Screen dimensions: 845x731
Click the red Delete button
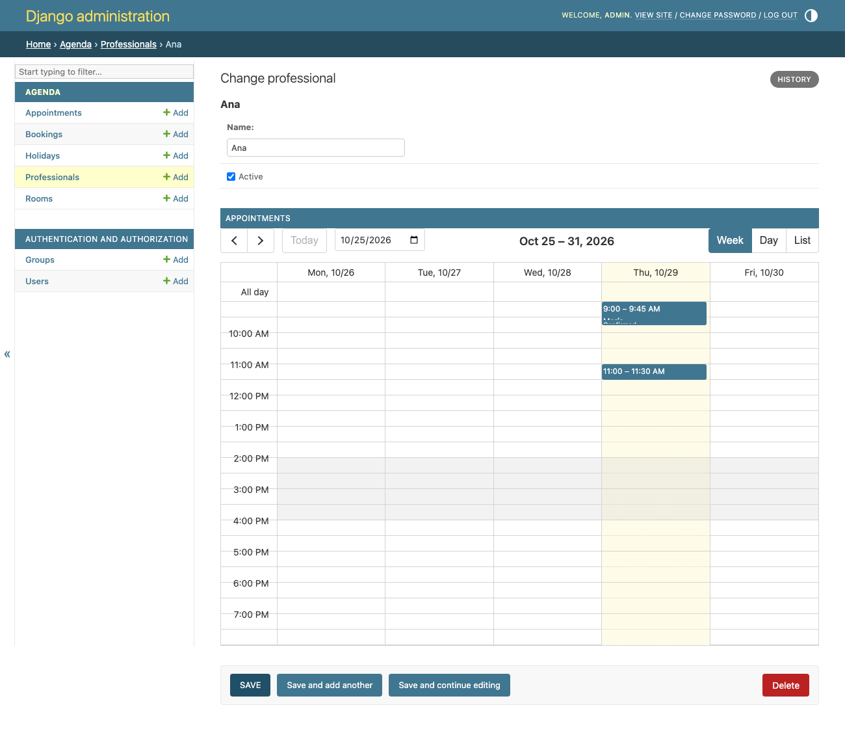coord(786,685)
